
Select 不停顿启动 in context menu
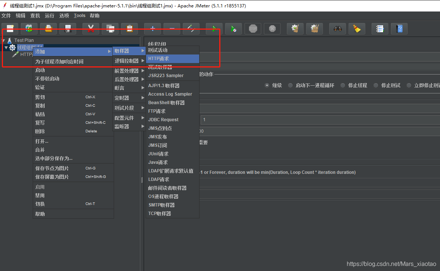coord(73,79)
